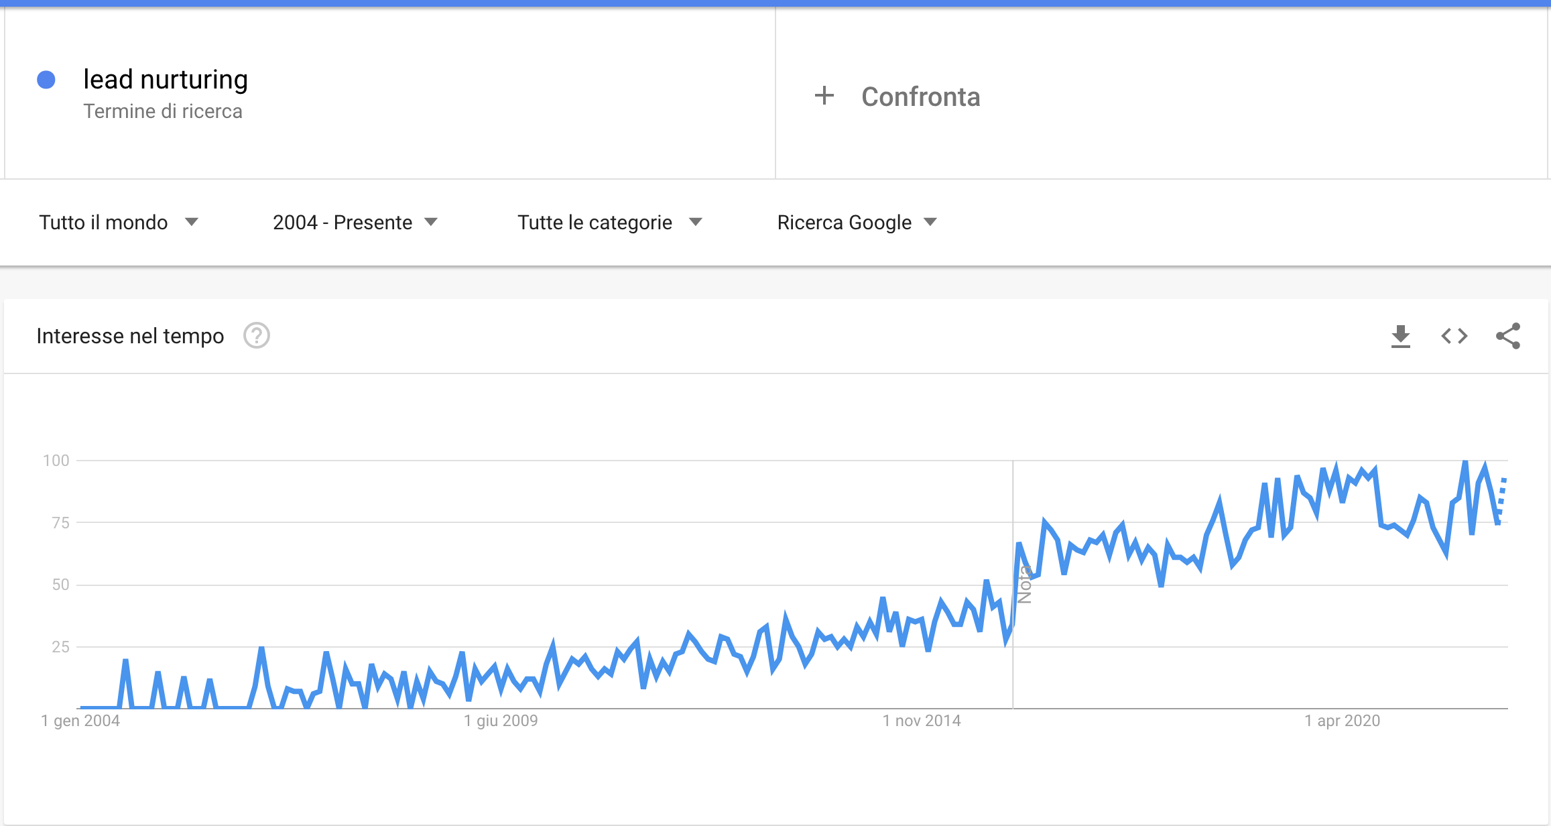Viewport: 1551px width, 826px height.
Task: Open help for Interesse nel tempo
Action: [x=256, y=336]
